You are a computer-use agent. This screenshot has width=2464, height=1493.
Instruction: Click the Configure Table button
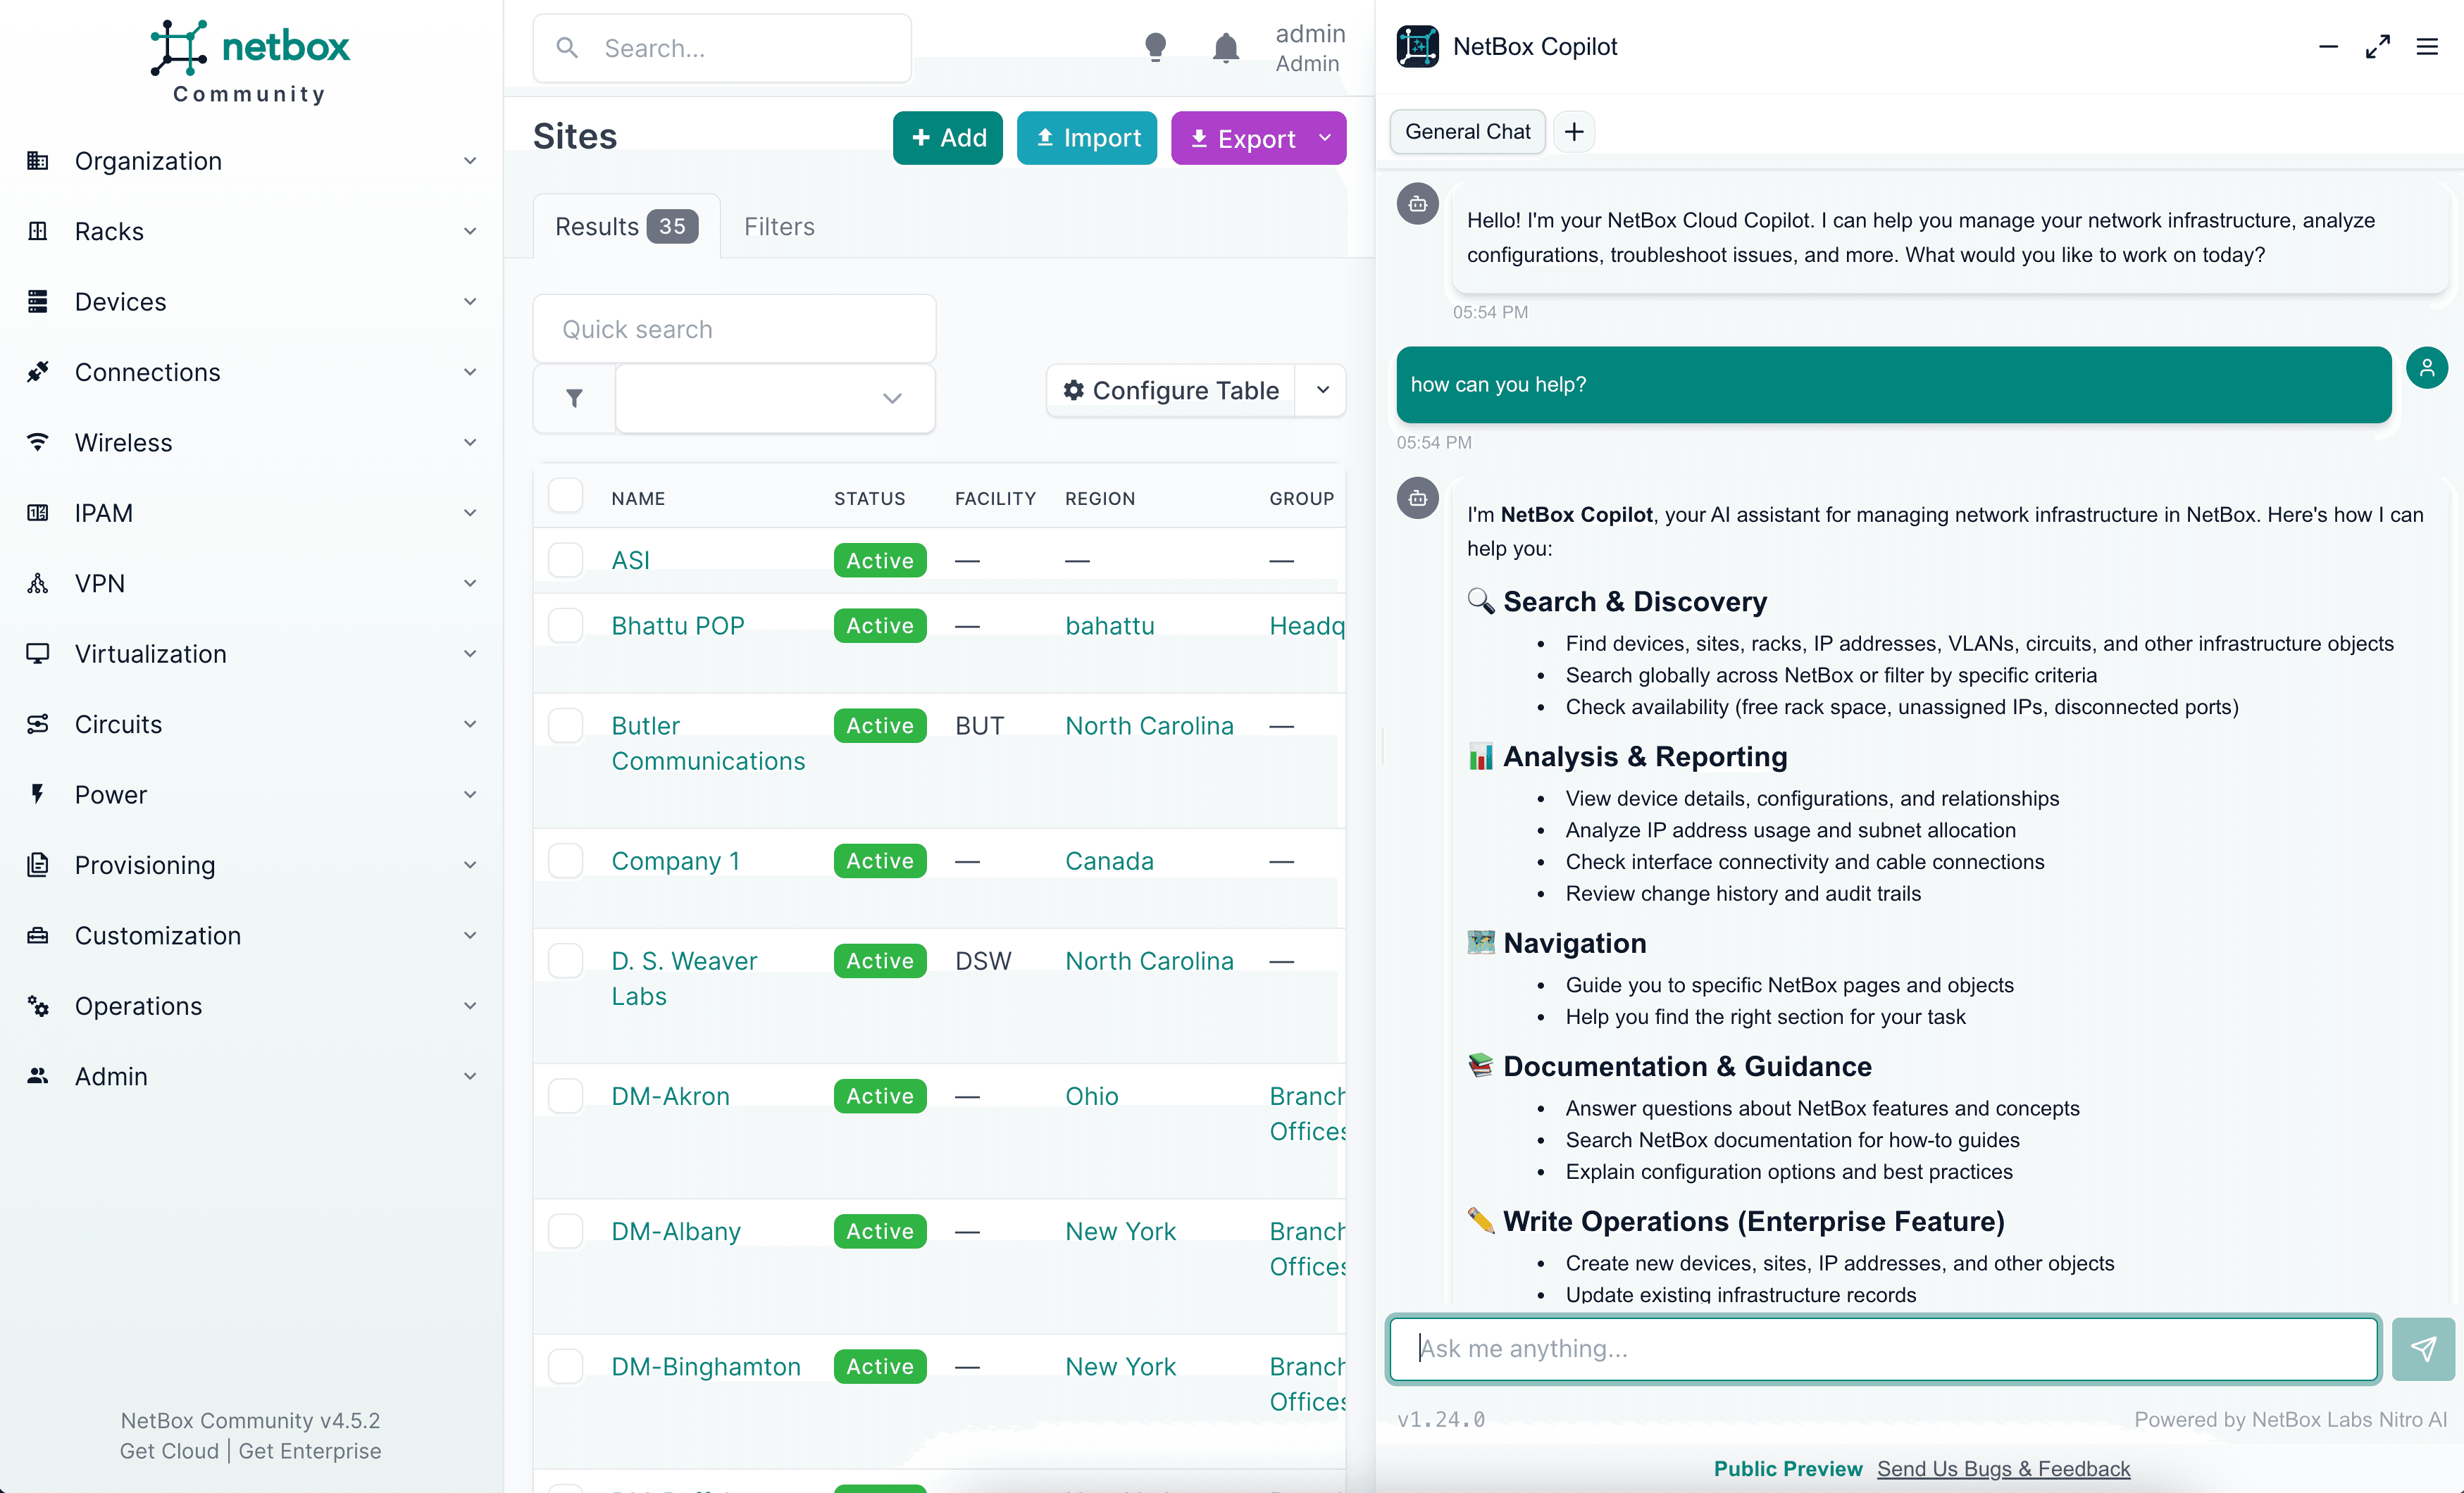1171,390
